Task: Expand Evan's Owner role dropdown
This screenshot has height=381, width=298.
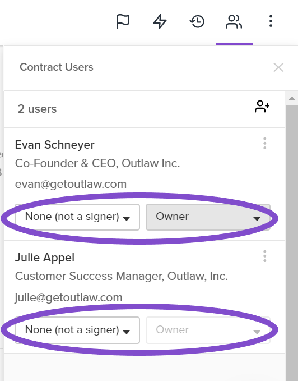Action: 208,217
